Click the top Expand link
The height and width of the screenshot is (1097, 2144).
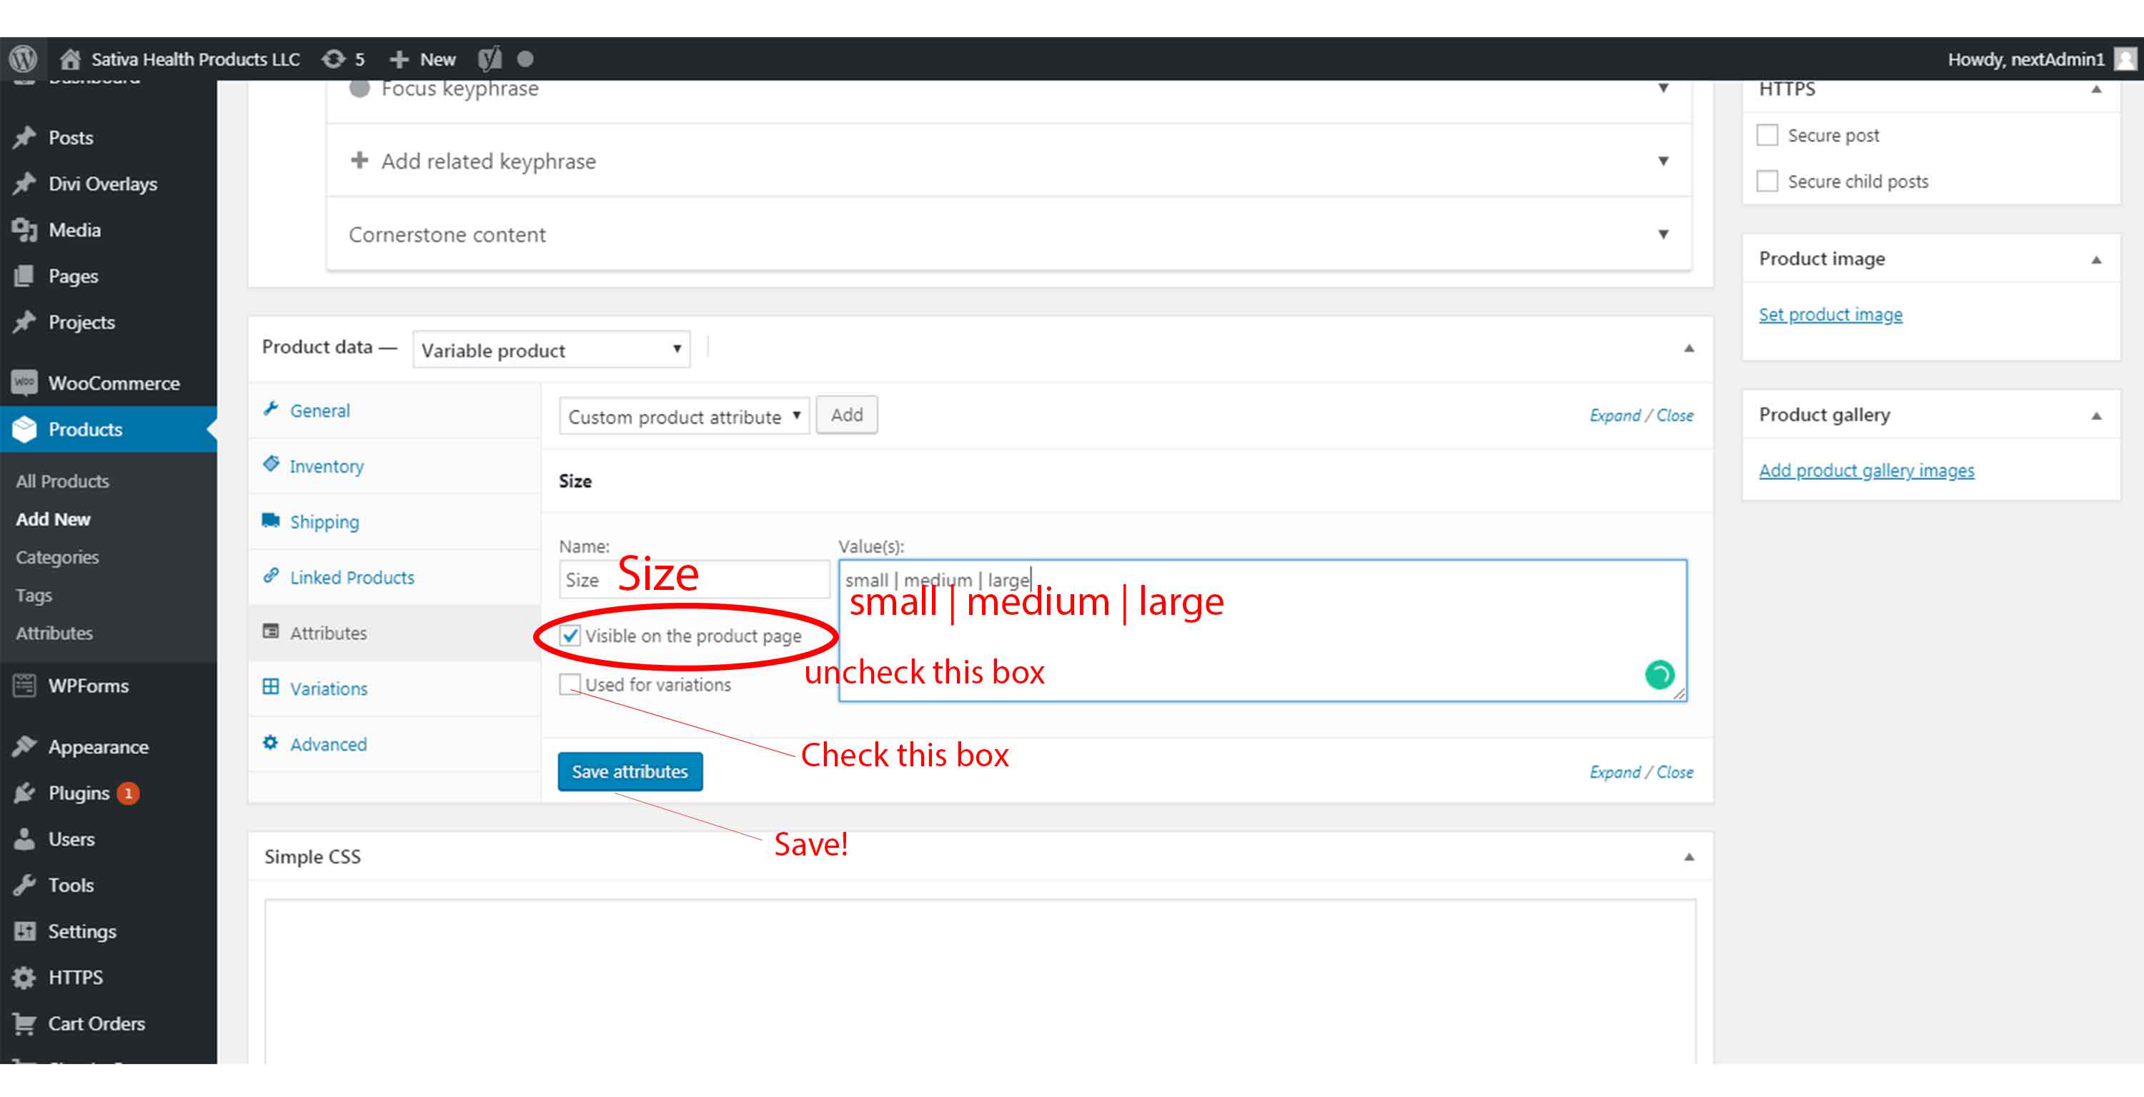[1614, 414]
